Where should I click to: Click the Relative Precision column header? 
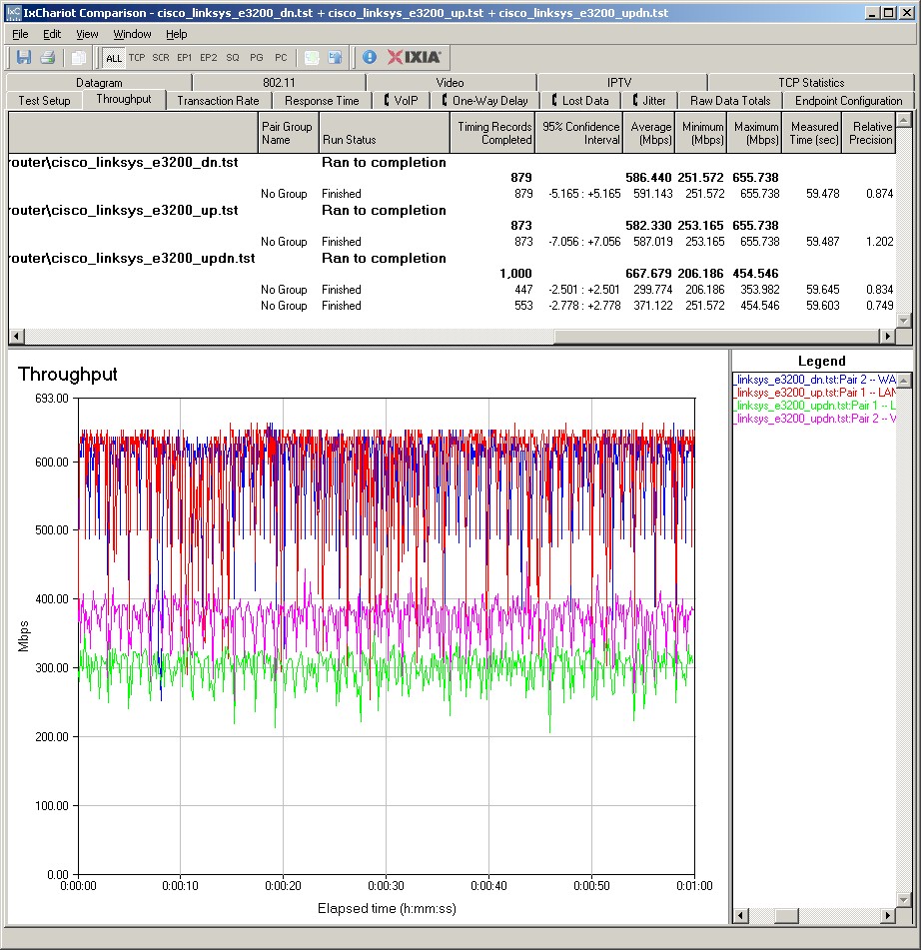click(x=869, y=133)
